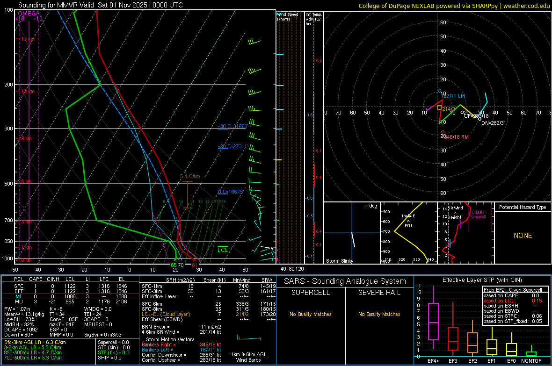Click the orange 'LCL-EL (Cloud Layer)' row
Viewport: 552px width, 366px height.
point(209,314)
